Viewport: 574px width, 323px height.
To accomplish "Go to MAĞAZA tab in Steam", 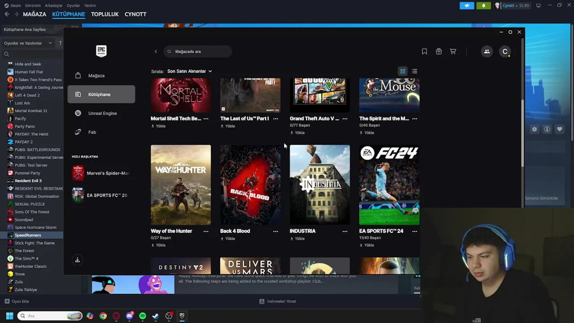I will click(35, 14).
